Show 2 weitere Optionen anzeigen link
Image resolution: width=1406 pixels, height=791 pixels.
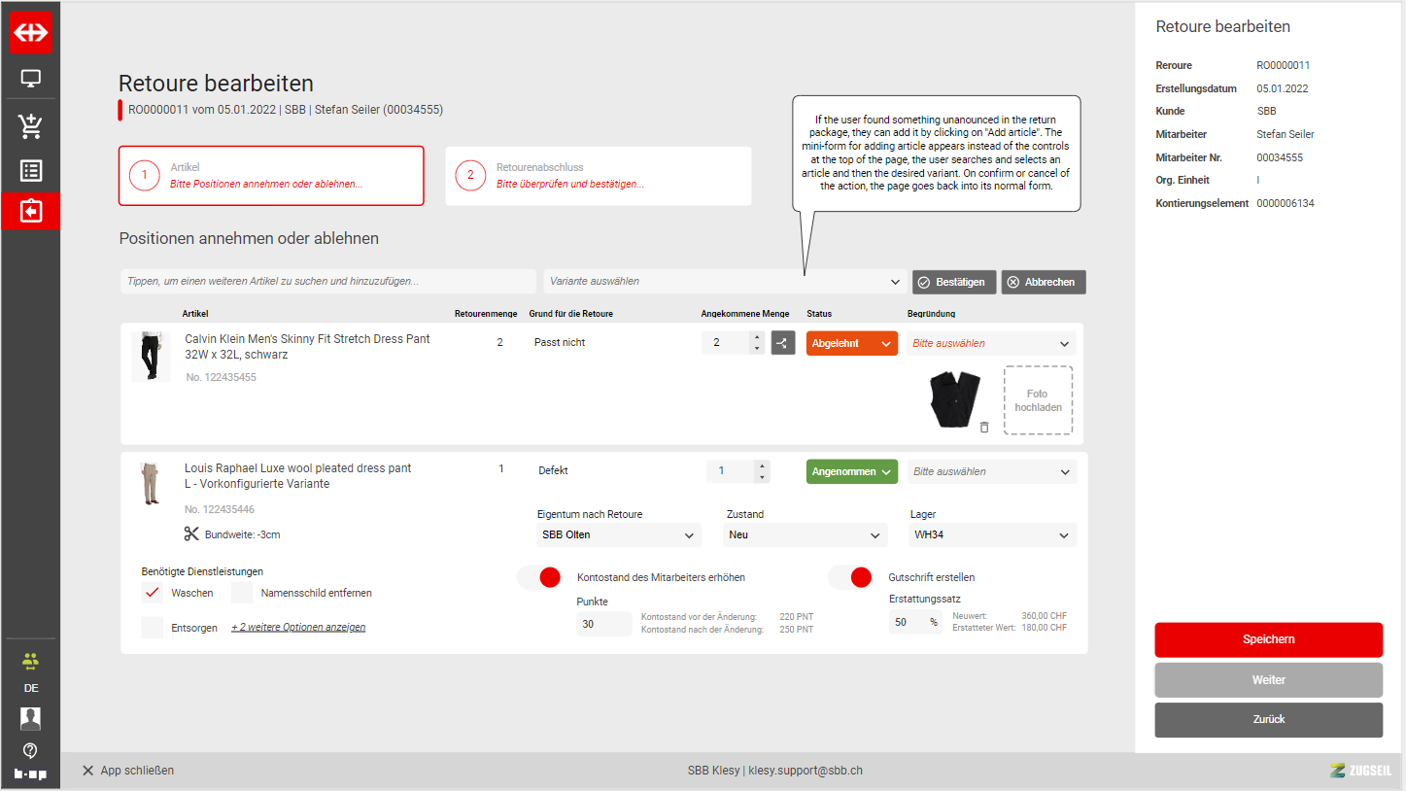coord(298,628)
